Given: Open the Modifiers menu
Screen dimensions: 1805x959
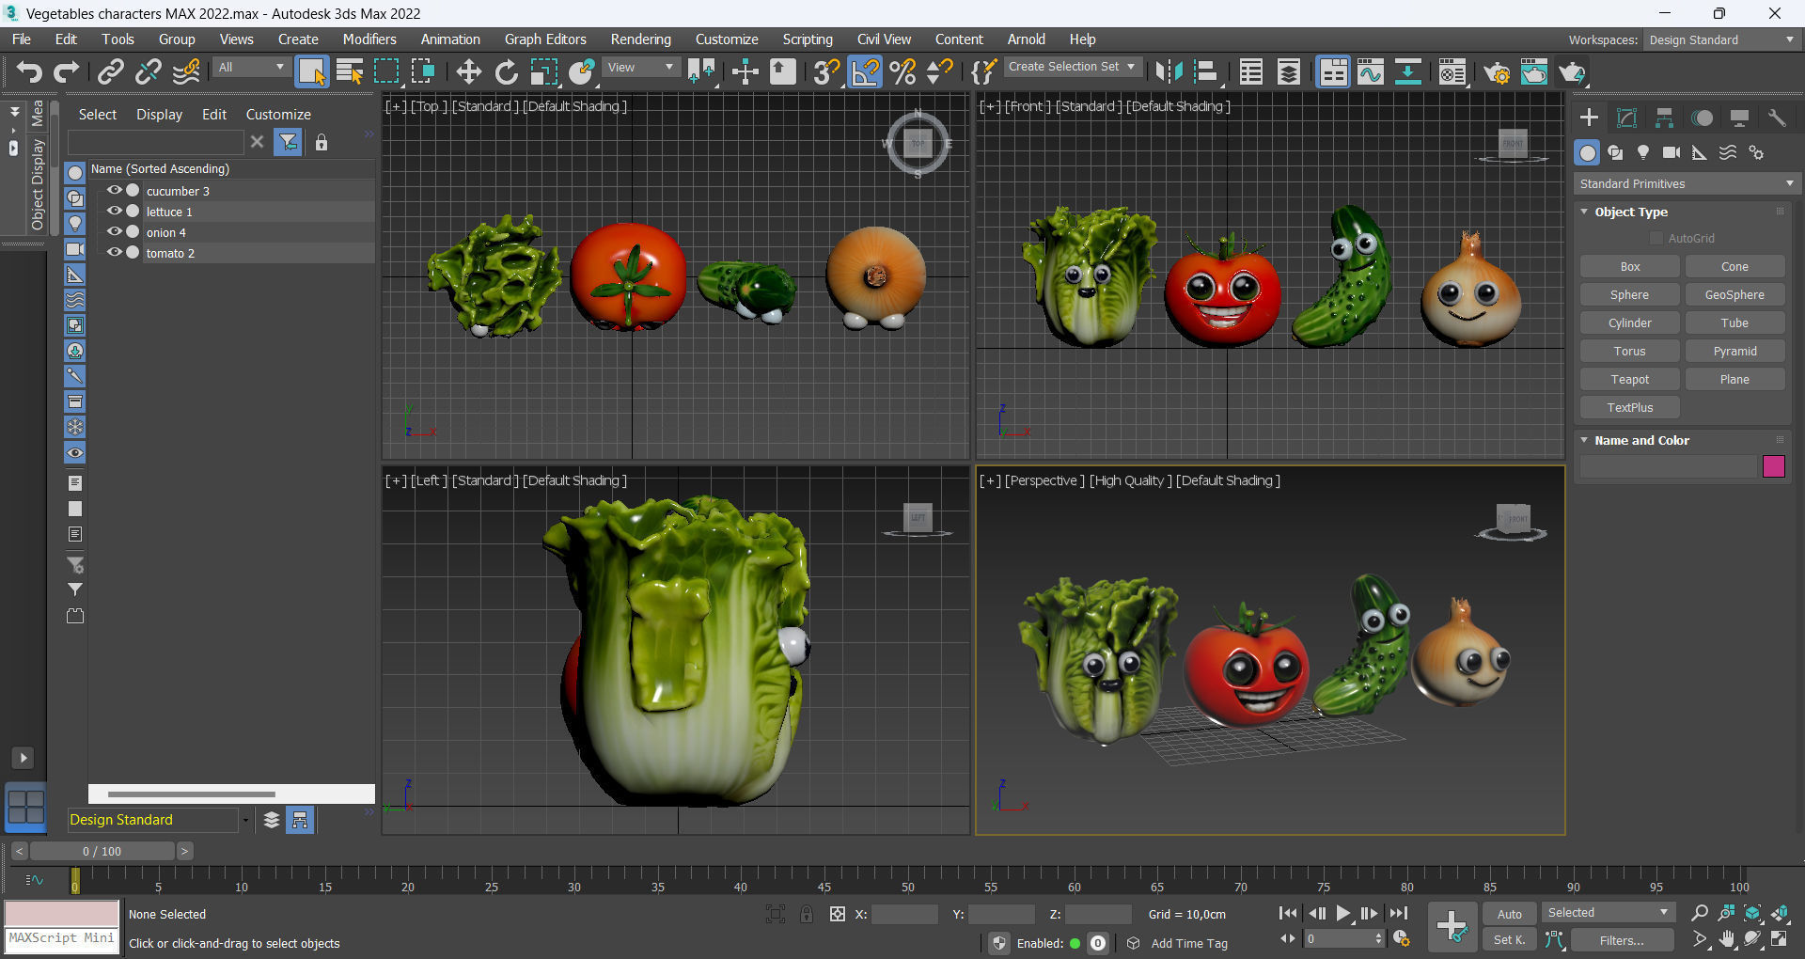Looking at the screenshot, I should tap(369, 39).
